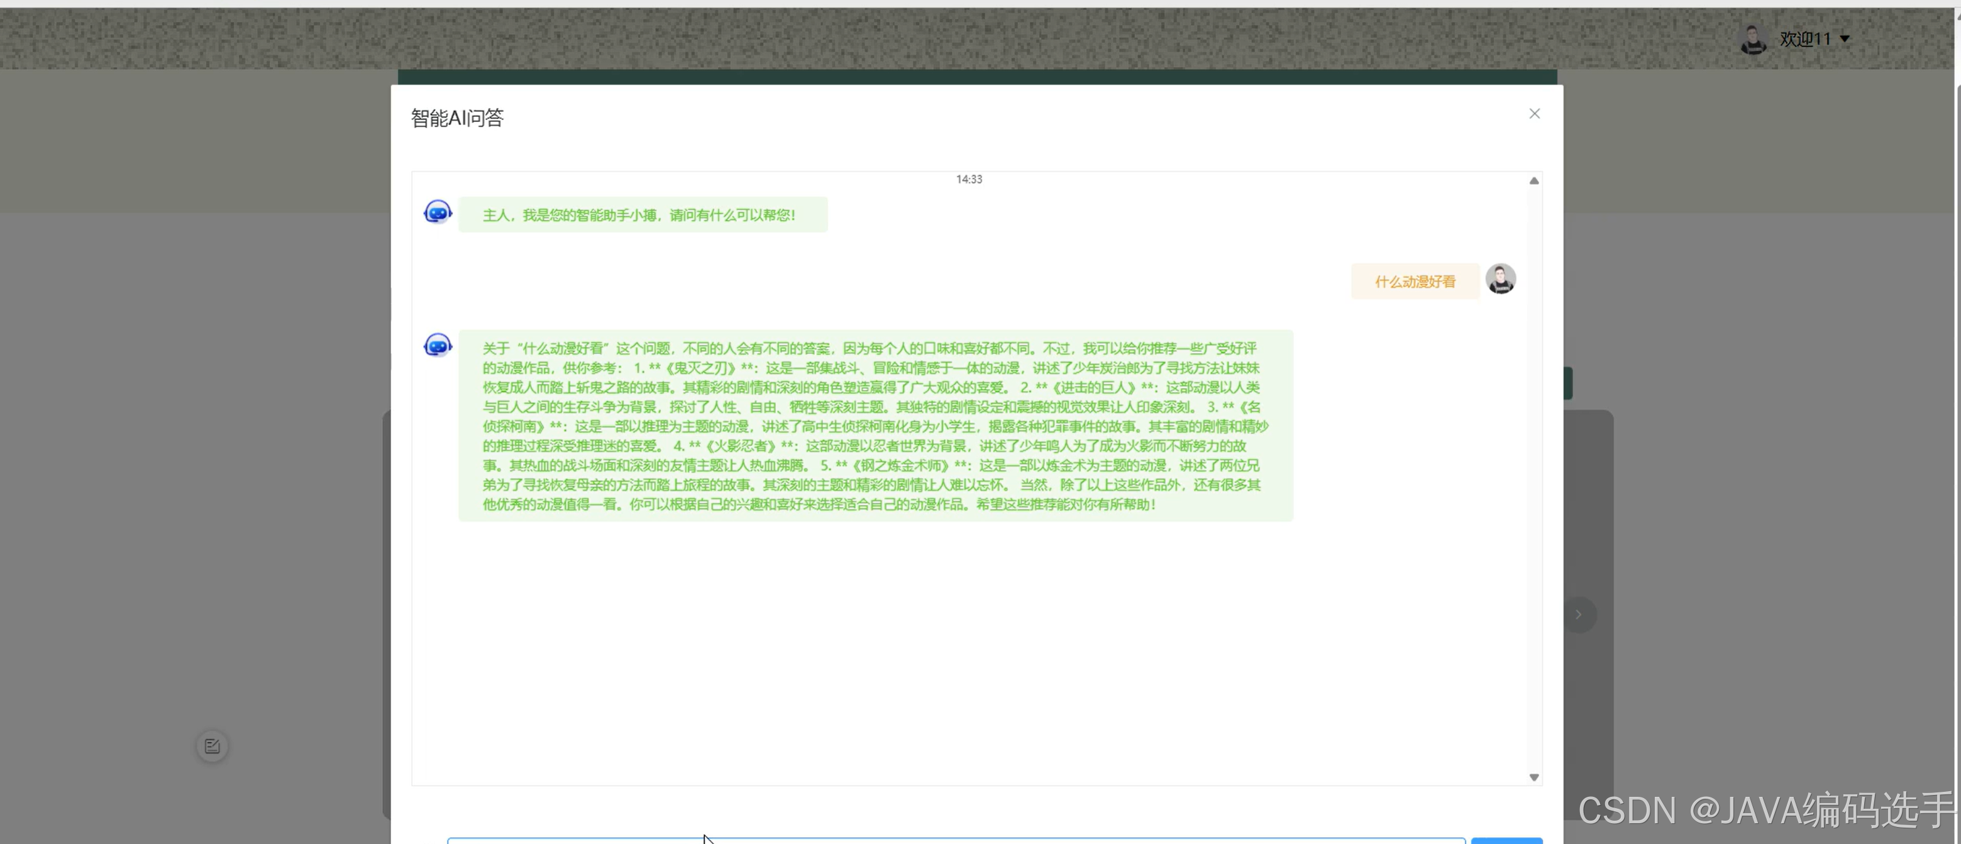Image resolution: width=1961 pixels, height=844 pixels.
Task: Click the long anime recommendation reply bubble
Action: click(875, 426)
